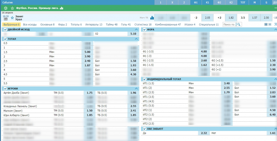Add Zenit vs Ural match to favorites
277x141 pixels.
point(12,17)
